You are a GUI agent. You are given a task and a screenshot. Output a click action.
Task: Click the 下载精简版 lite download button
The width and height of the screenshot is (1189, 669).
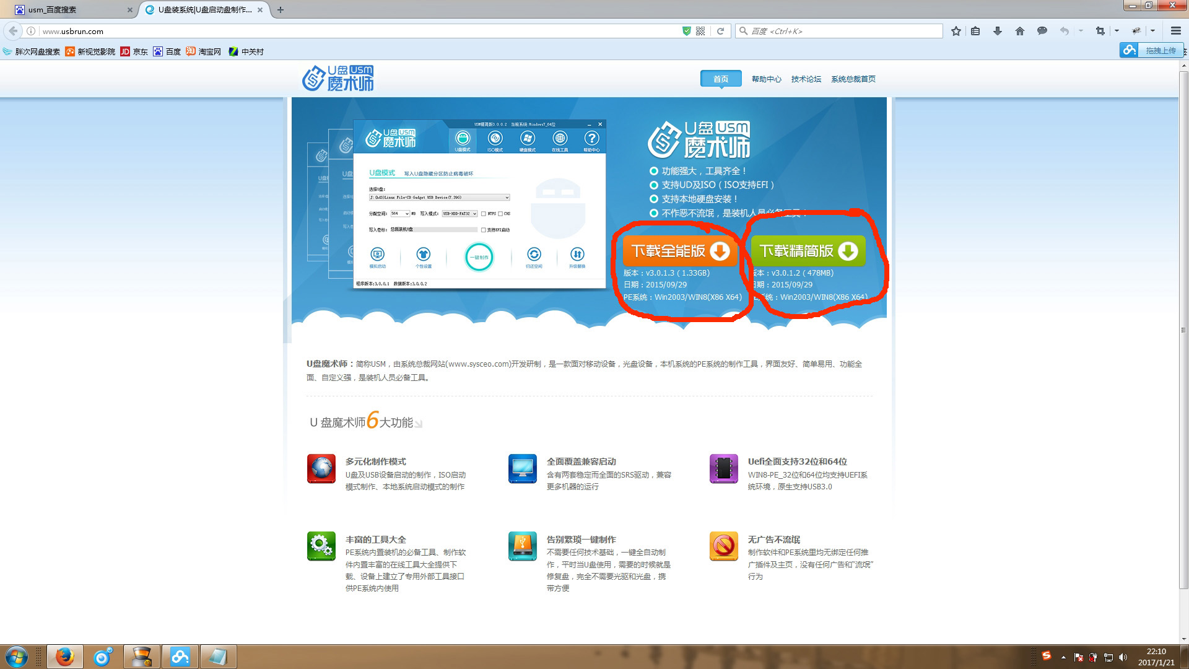tap(807, 250)
